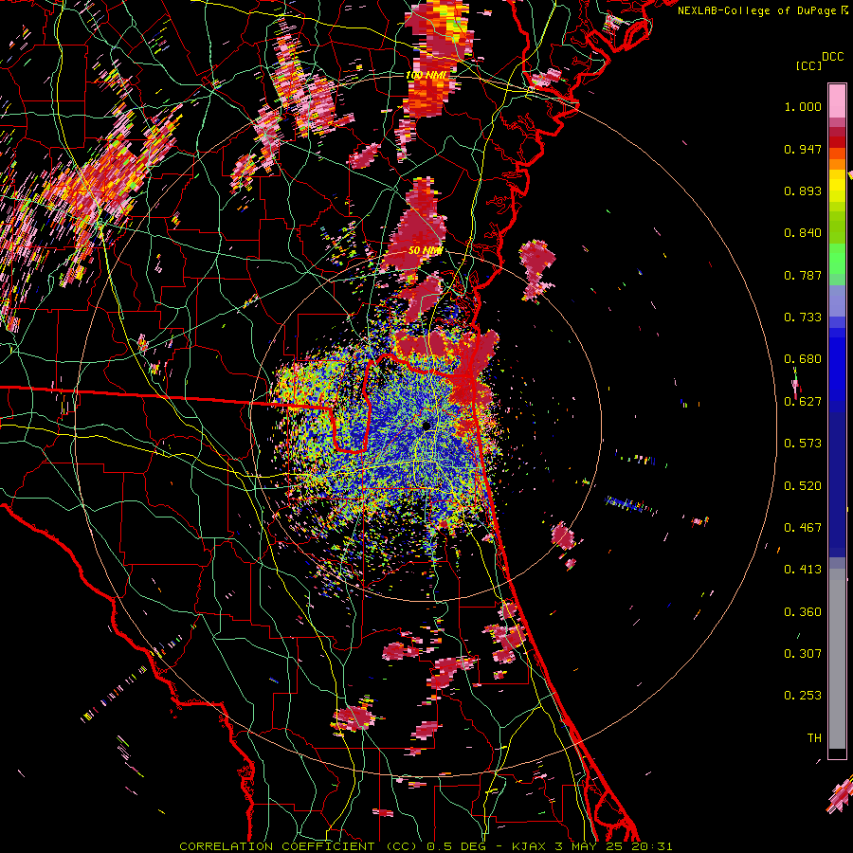Click the 1.000 color scale value

(803, 106)
